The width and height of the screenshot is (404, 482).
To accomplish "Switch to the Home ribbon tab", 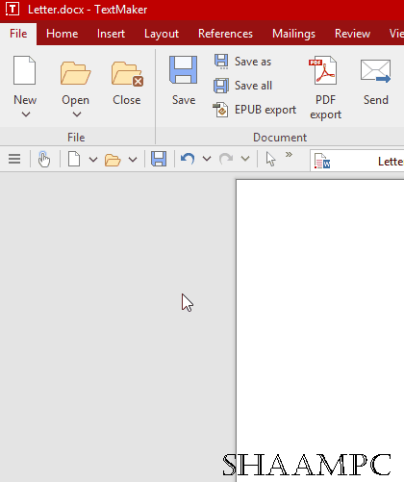I will tap(62, 34).
